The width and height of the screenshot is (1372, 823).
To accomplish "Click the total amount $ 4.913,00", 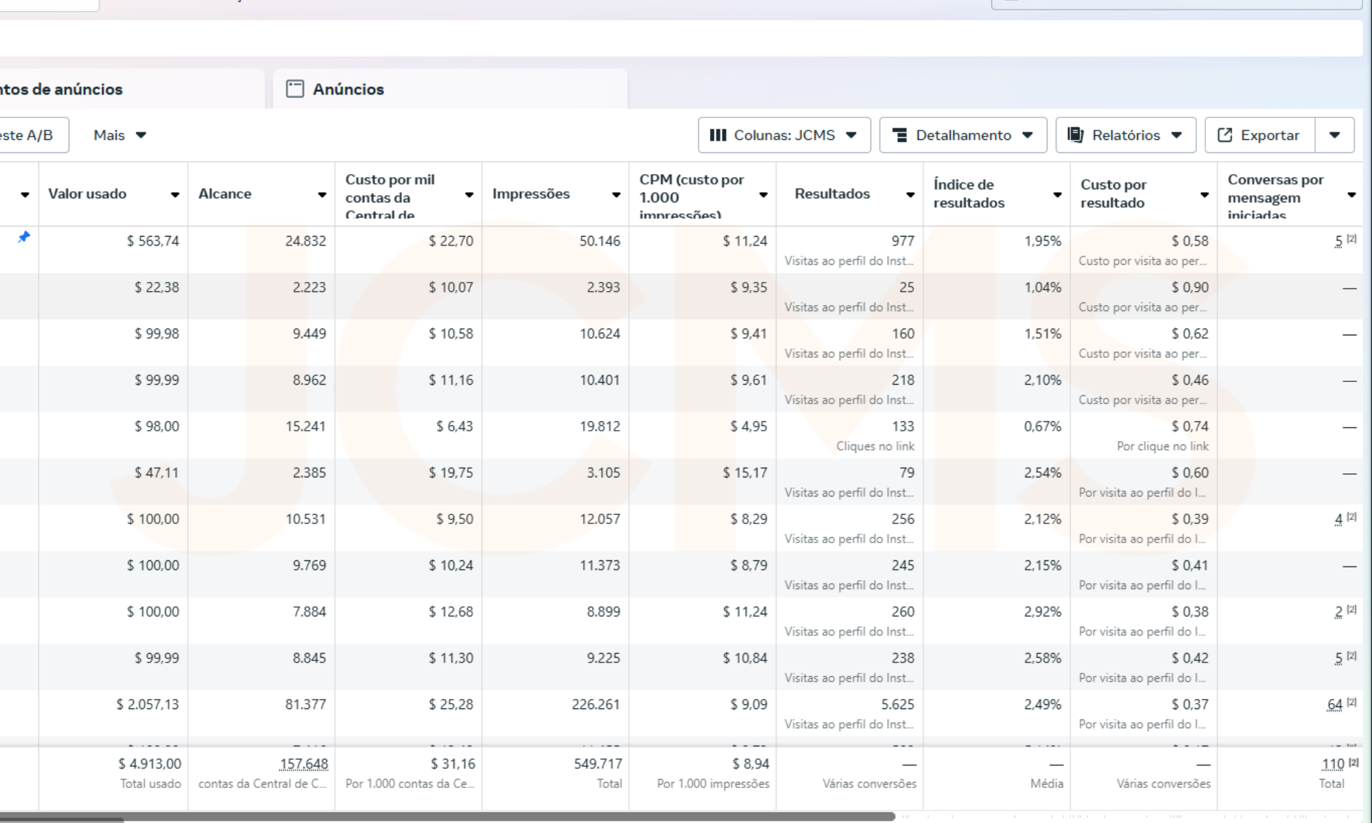I will coord(150,764).
